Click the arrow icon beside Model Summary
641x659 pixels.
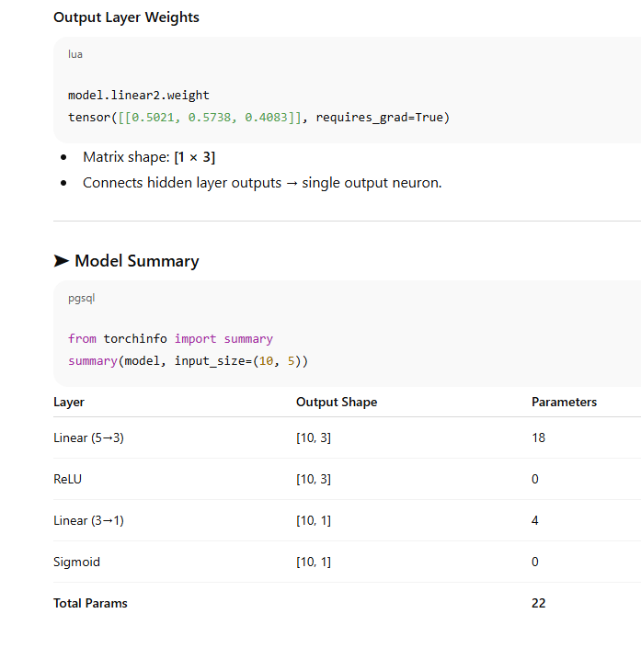61,261
